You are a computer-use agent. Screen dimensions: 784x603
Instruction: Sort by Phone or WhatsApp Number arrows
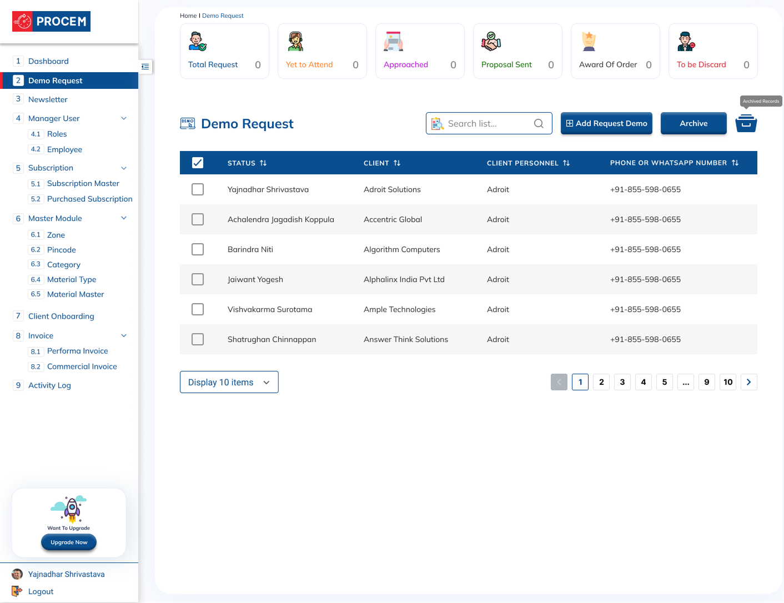[x=735, y=163]
